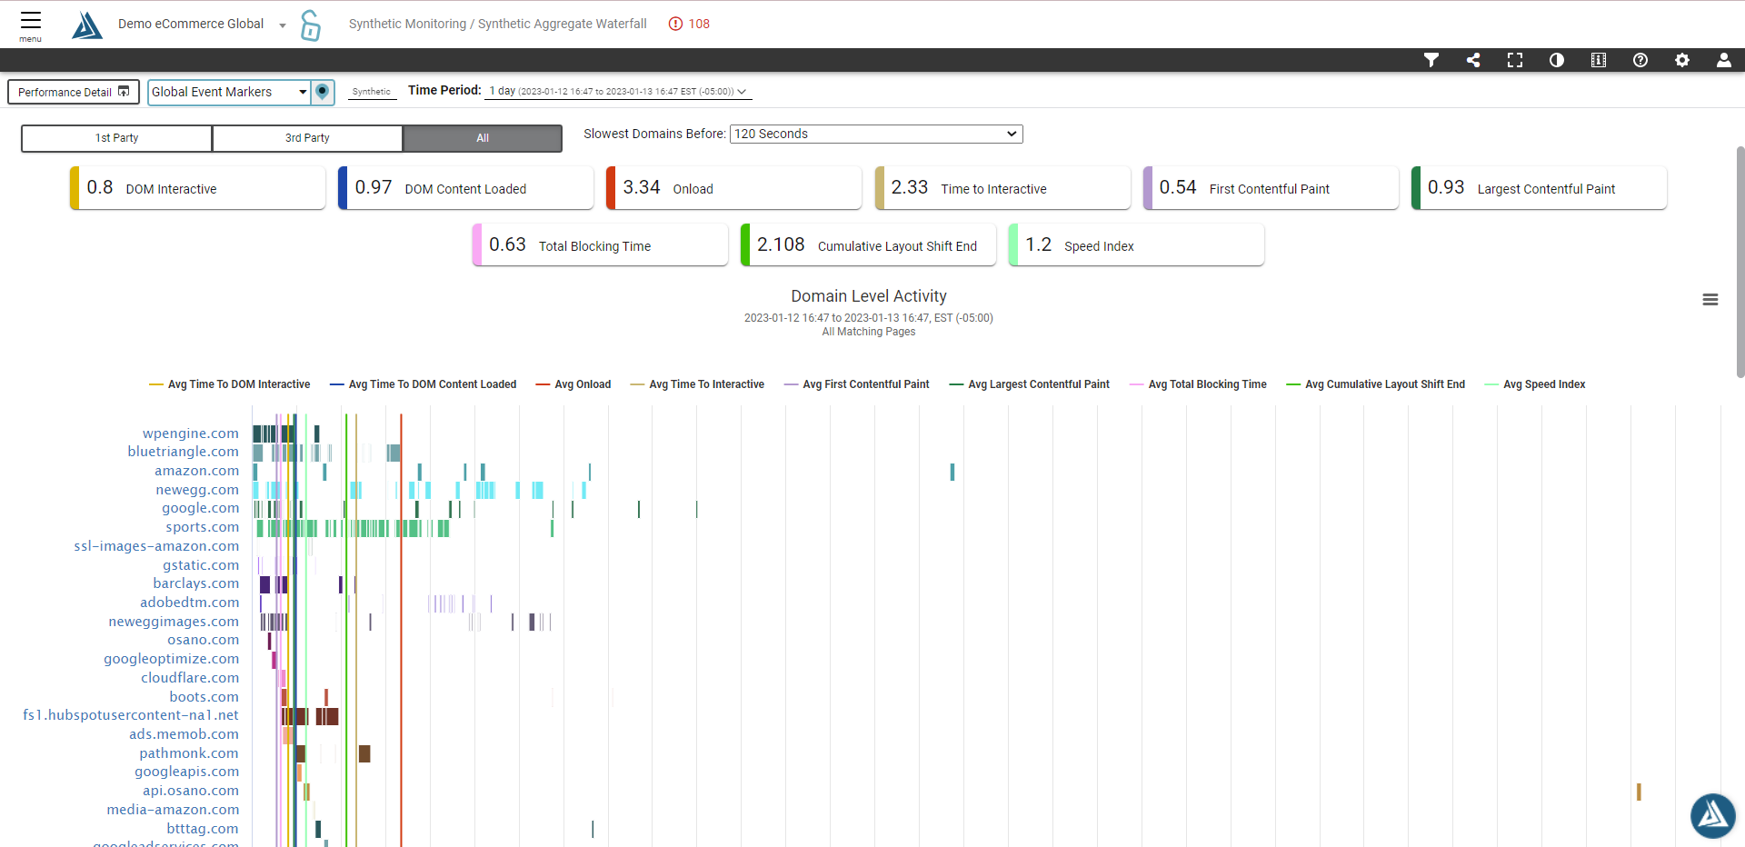1745x847 pixels.
Task: Expand the Demo eCommerce Global site dropdown
Action: [x=283, y=25]
